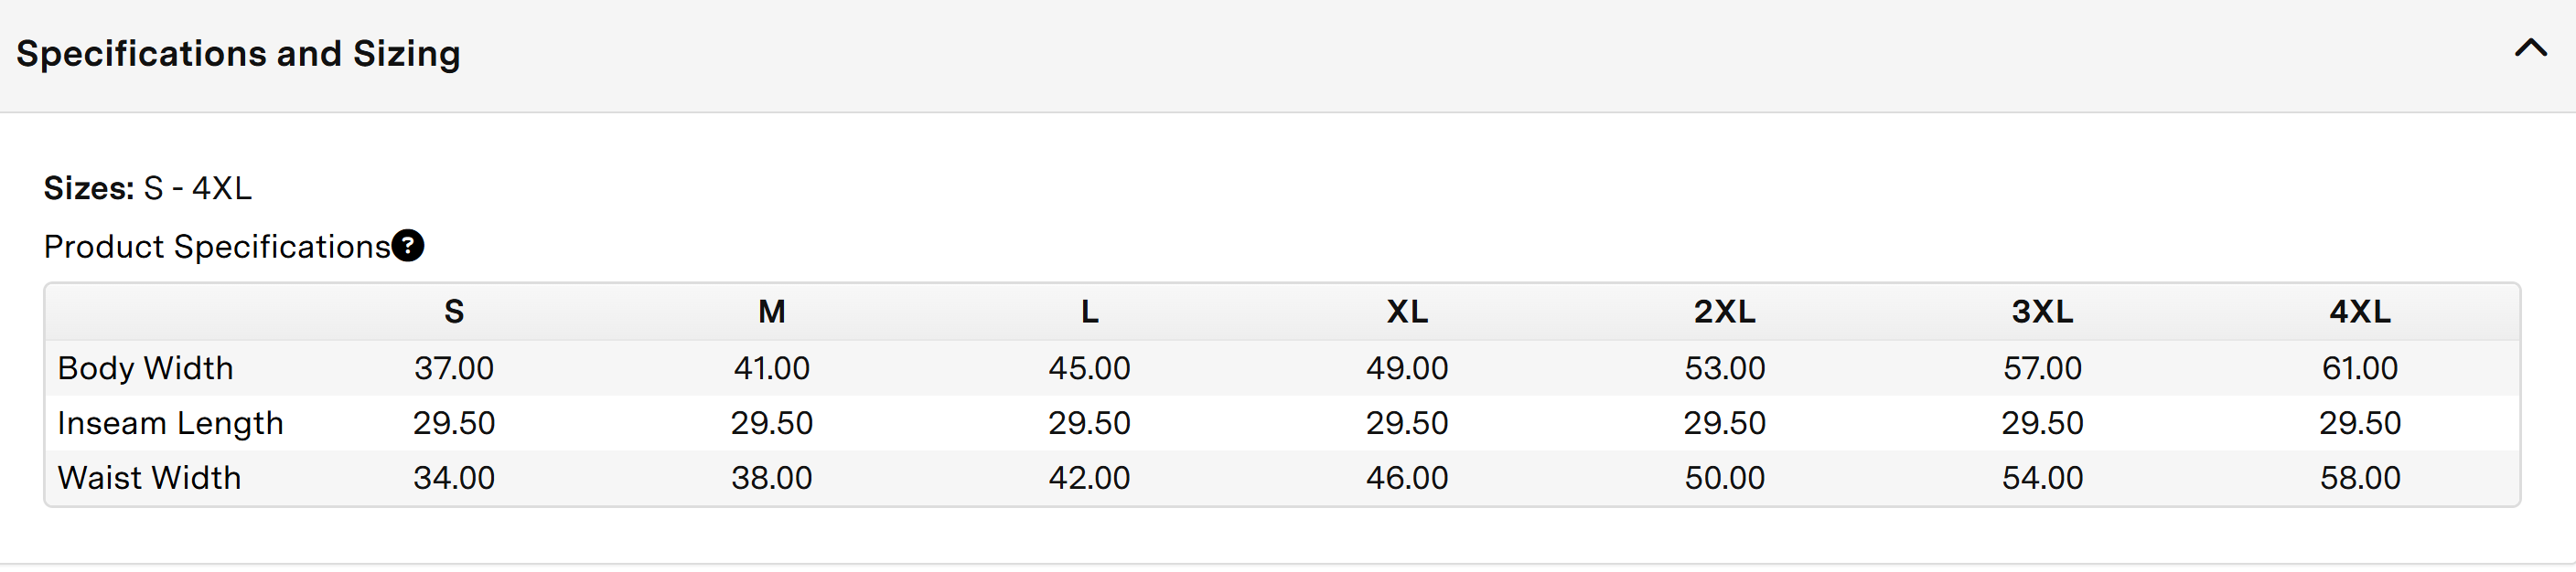Click the Body Width row label

click(x=146, y=368)
